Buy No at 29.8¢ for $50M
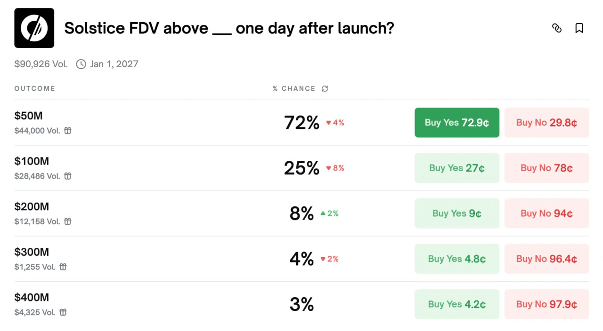The width and height of the screenshot is (603, 331). click(546, 123)
